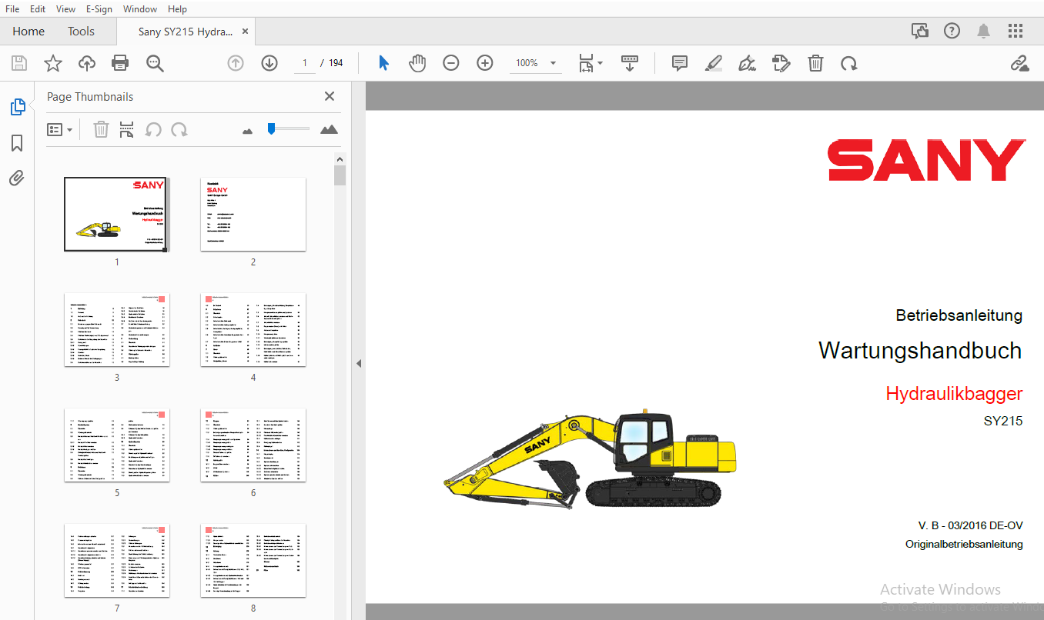Click the chat/share feedback icon
The width and height of the screenshot is (1044, 620).
click(920, 31)
